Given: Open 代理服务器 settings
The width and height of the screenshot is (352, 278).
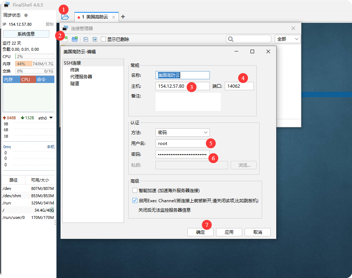Looking at the screenshot, I should [81, 76].
